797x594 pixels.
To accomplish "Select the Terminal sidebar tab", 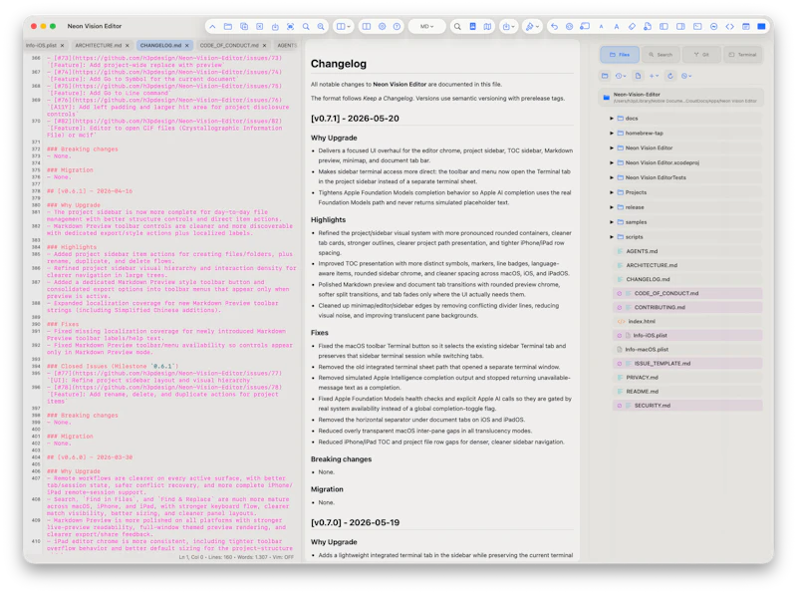I will point(742,55).
